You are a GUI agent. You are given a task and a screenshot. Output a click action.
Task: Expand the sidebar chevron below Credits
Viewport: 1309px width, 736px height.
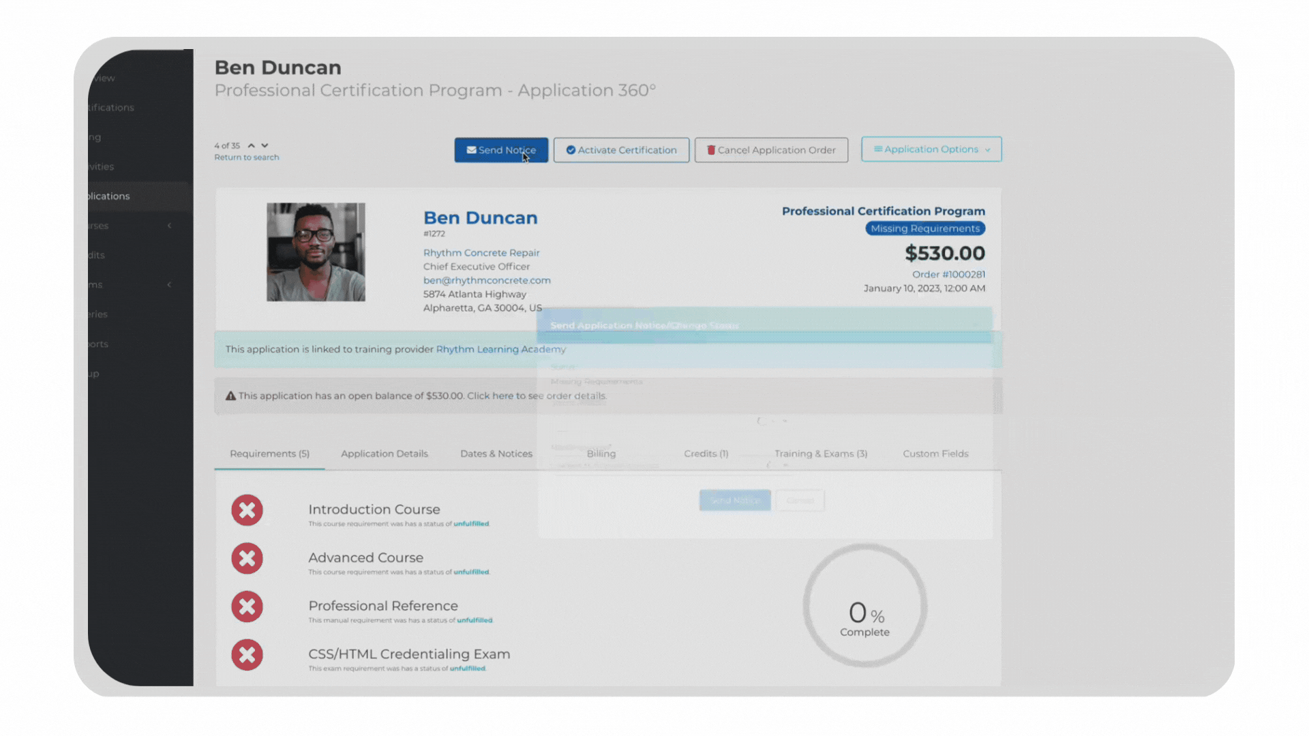[169, 285]
